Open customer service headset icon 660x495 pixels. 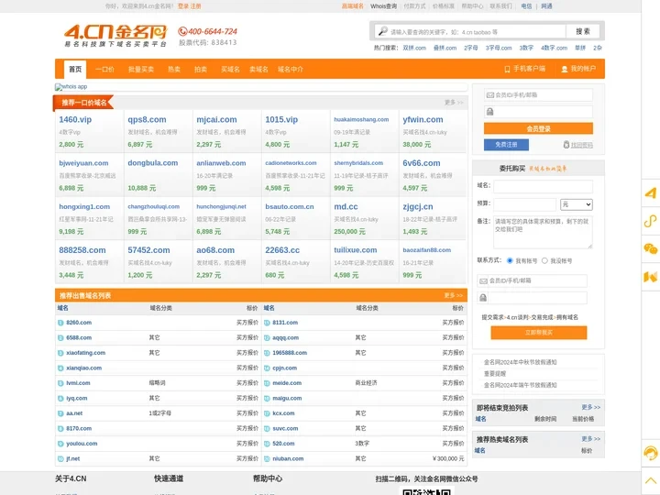(x=650, y=453)
